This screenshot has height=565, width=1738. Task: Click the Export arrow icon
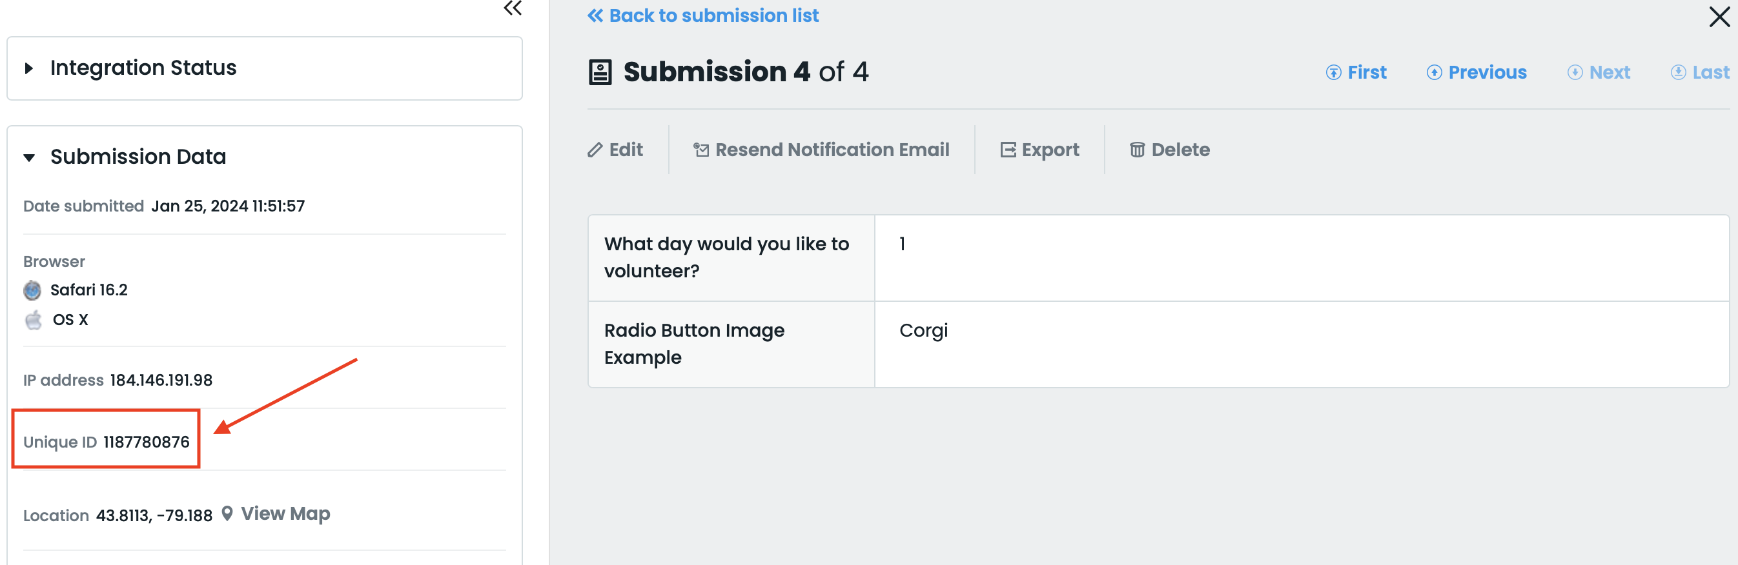(1008, 150)
